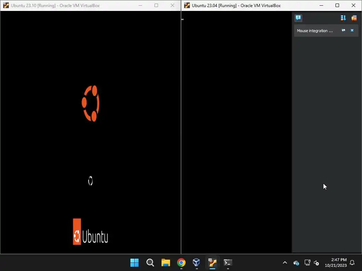The height and width of the screenshot is (271, 362).
Task: Open the notification center icon in Ubuntu 23.04 window
Action: pyautogui.click(x=298, y=18)
